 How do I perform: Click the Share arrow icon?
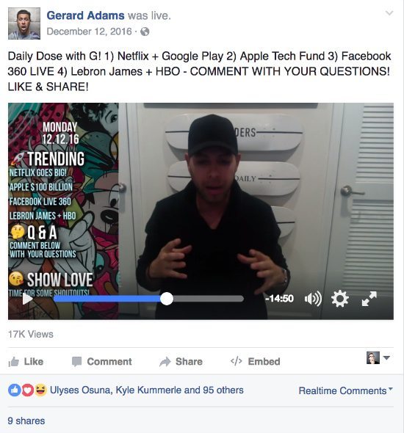[x=165, y=362]
